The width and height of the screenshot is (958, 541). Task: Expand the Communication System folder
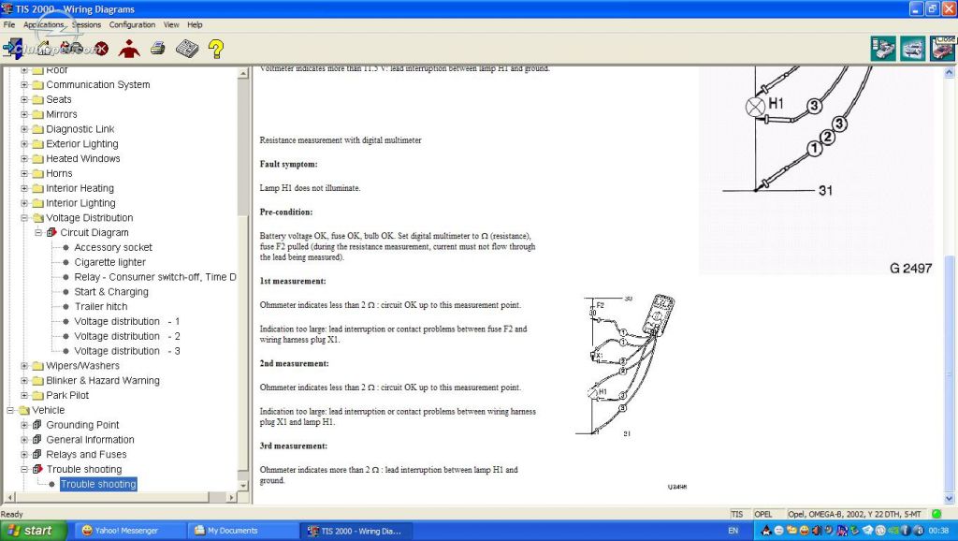24,85
